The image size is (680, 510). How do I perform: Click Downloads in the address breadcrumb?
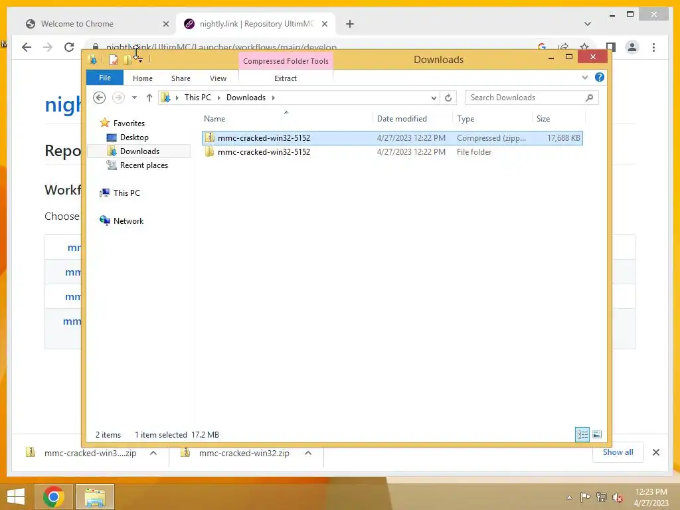[246, 98]
